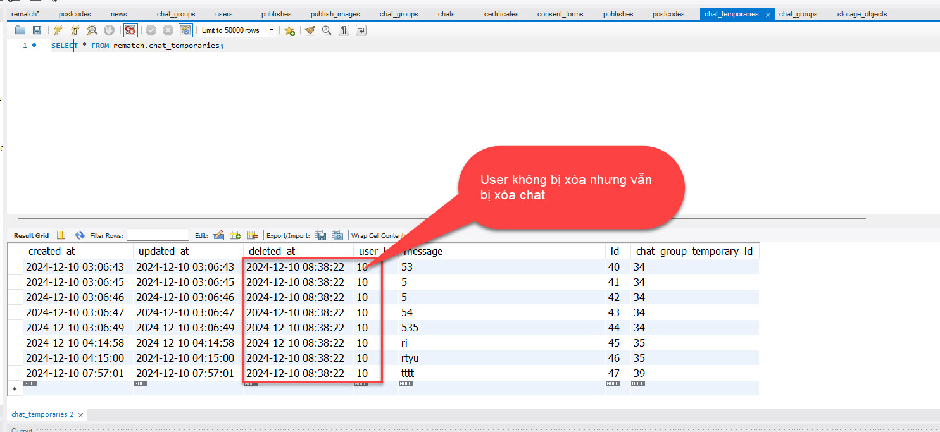Click the Explain query magnifier-lightning icon
The height and width of the screenshot is (432, 940).
tap(92, 30)
